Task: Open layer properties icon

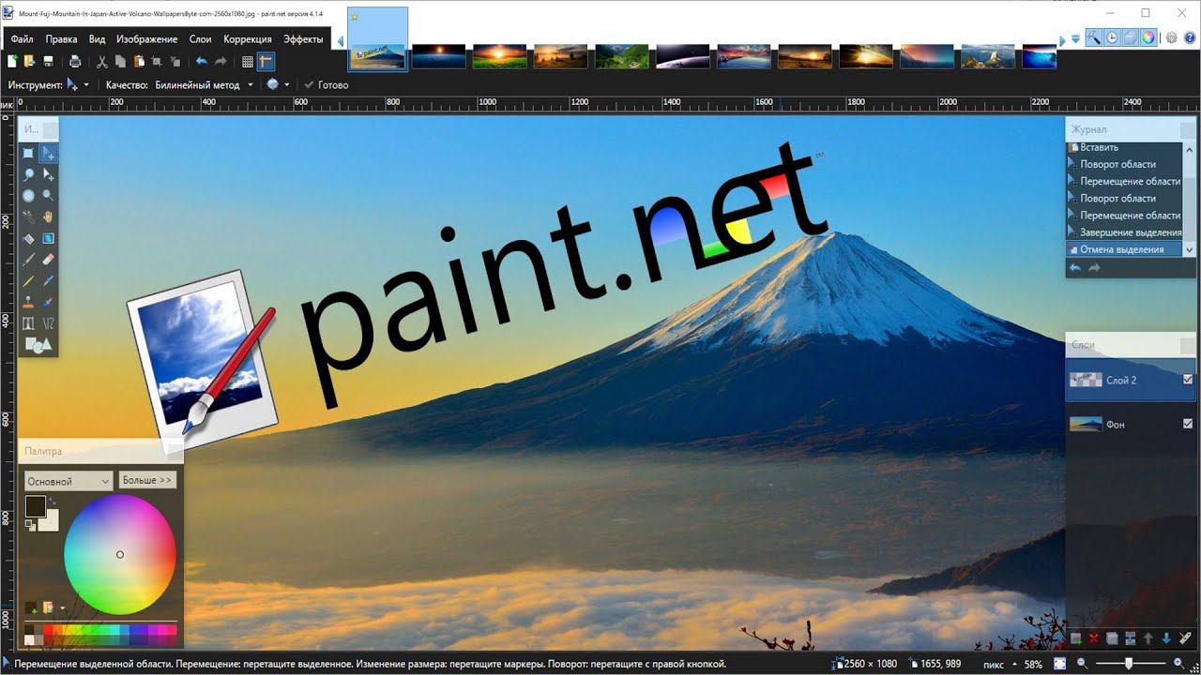Action: 1184,638
